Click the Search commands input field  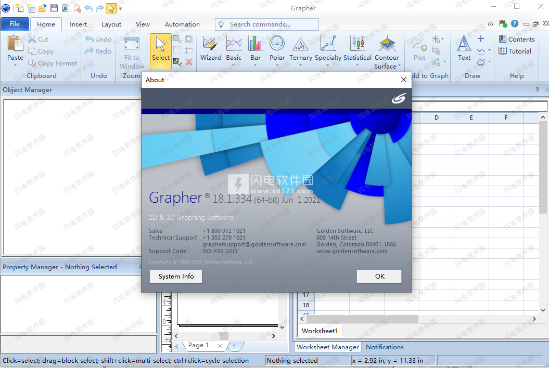coord(267,24)
